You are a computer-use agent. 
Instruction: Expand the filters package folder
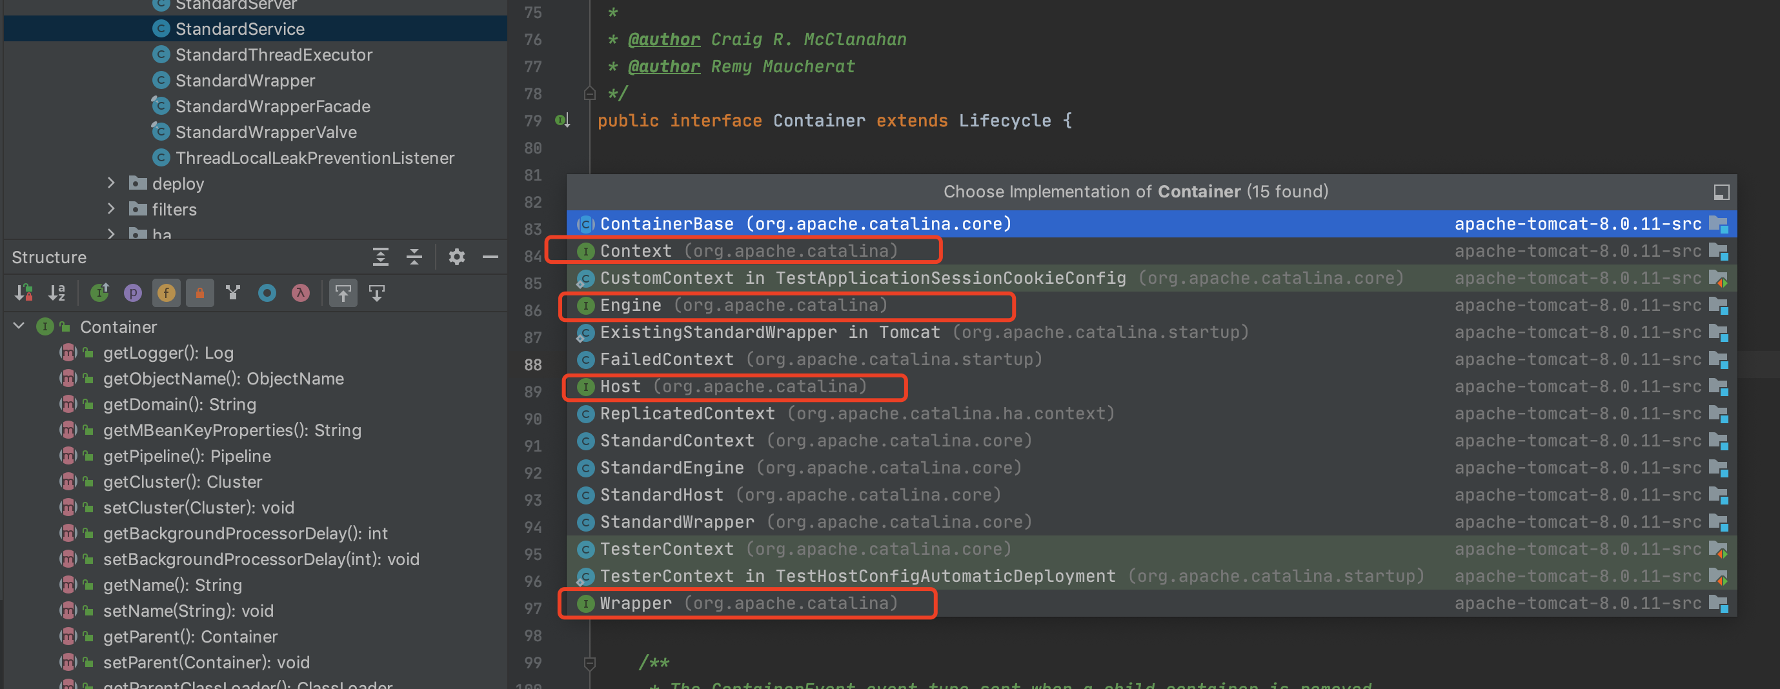pyautogui.click(x=110, y=208)
